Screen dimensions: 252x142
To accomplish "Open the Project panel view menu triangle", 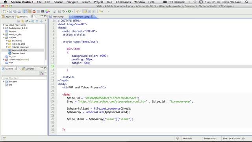I will 46,21.
